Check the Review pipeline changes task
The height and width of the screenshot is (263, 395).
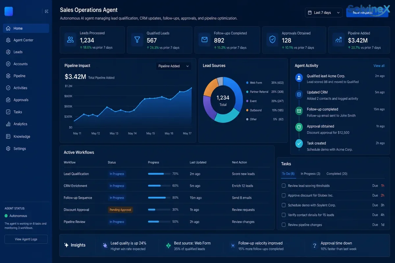coord(283,225)
